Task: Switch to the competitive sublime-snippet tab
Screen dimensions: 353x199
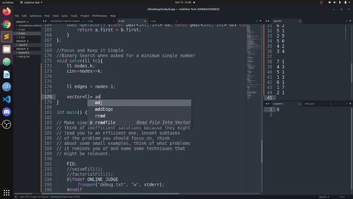Action: [65, 21]
